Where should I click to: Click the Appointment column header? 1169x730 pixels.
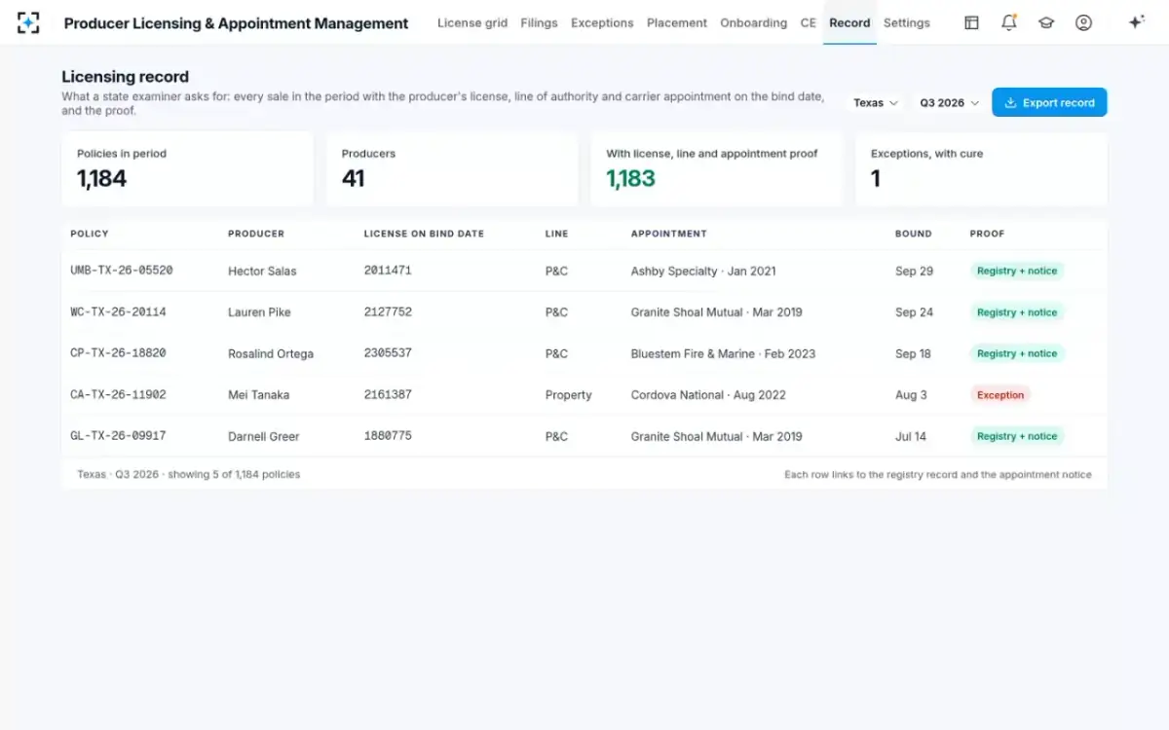point(669,234)
